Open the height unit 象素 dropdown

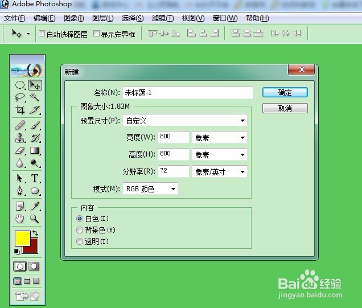click(x=220, y=155)
